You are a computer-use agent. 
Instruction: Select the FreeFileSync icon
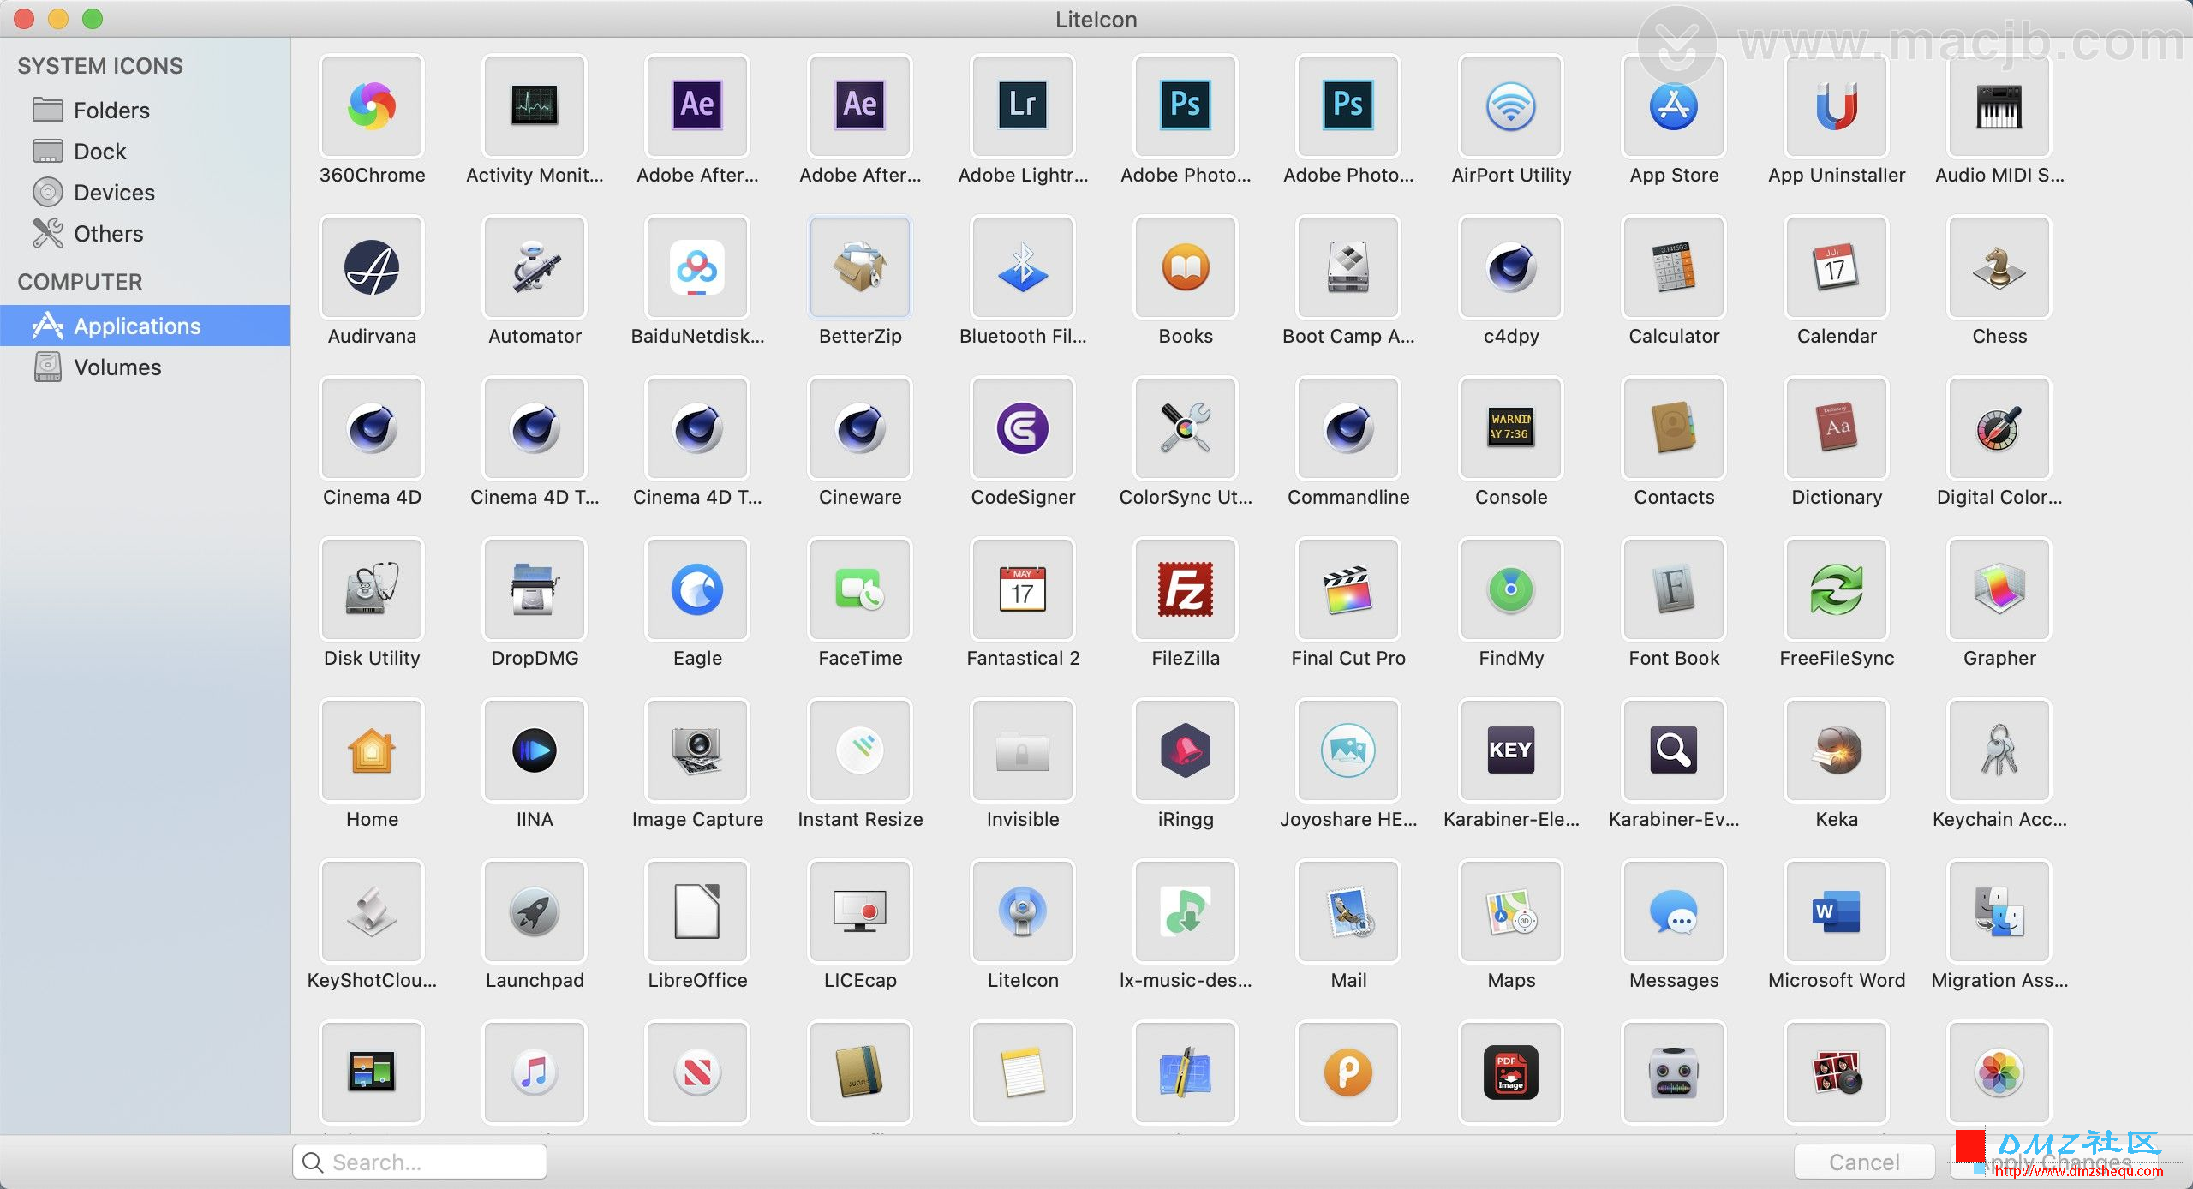1837,589
